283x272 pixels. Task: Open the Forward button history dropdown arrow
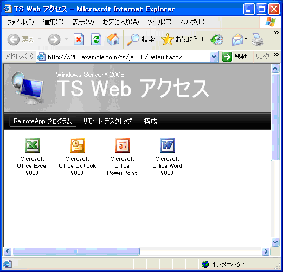(x=66, y=39)
